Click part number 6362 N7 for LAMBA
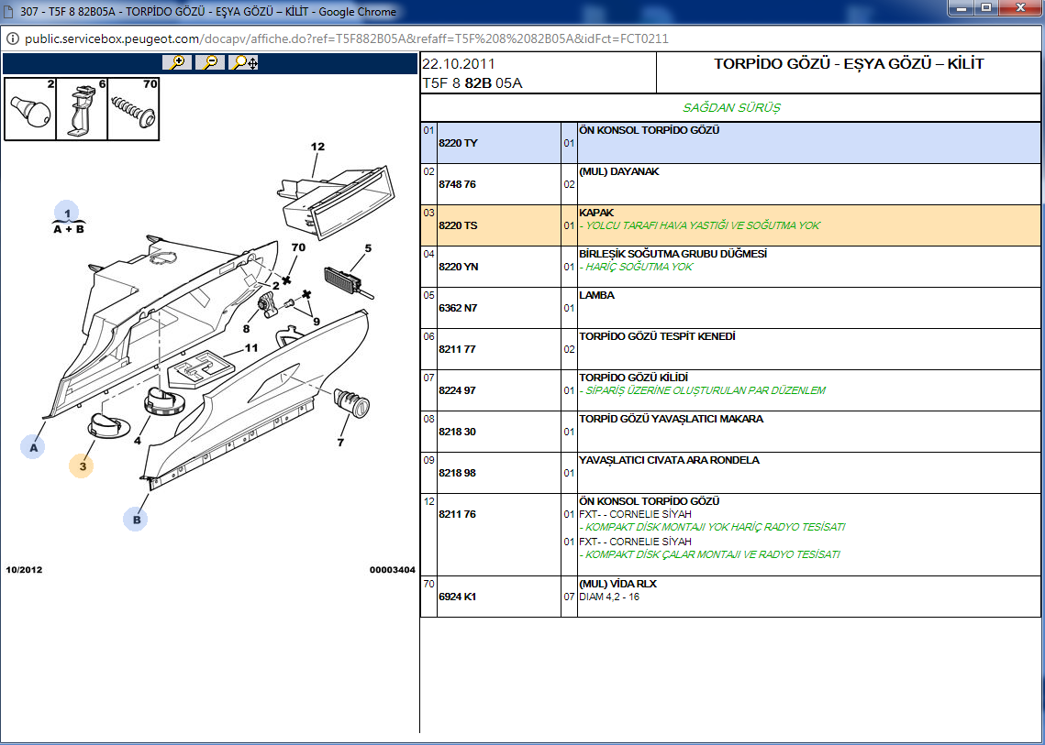1045x745 pixels. pos(458,308)
